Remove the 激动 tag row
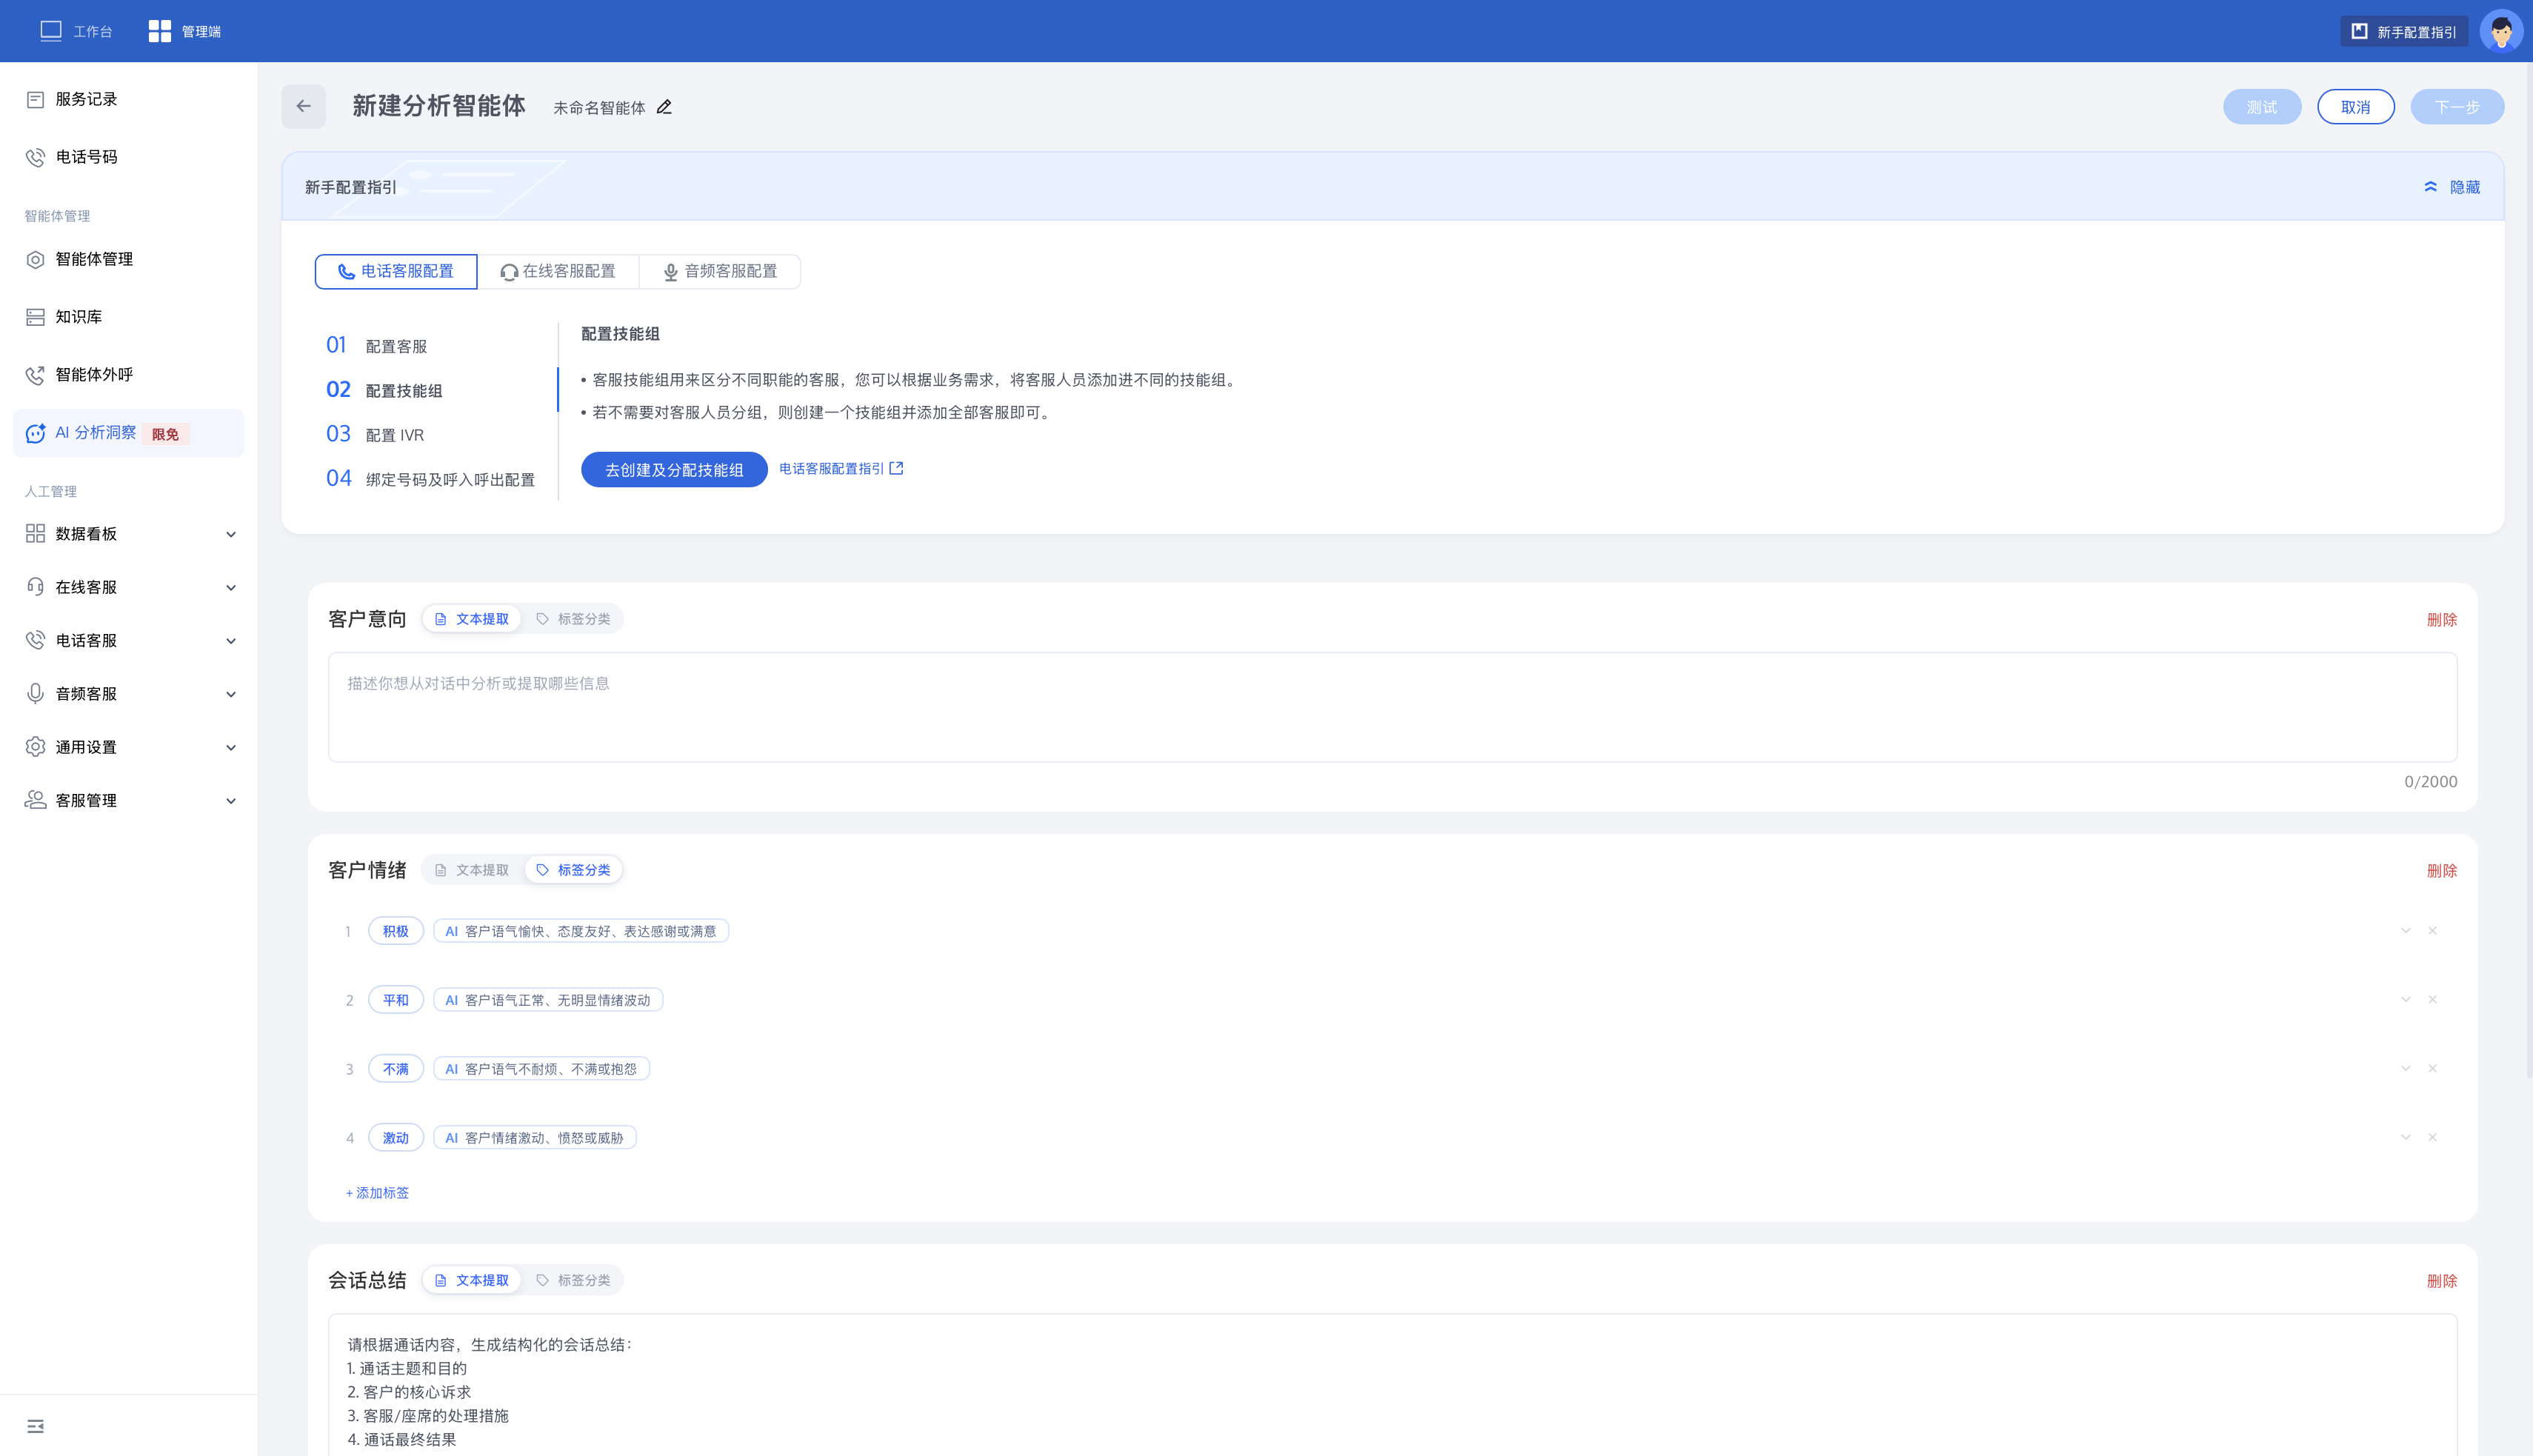 [x=2433, y=1138]
